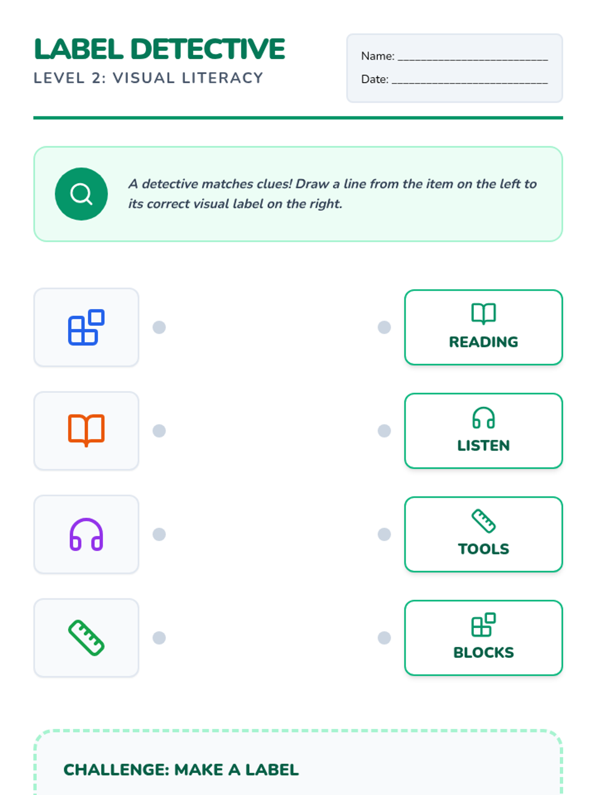Select the dot beside the blue blocks card
This screenshot has height=795, width=596.
point(159,327)
